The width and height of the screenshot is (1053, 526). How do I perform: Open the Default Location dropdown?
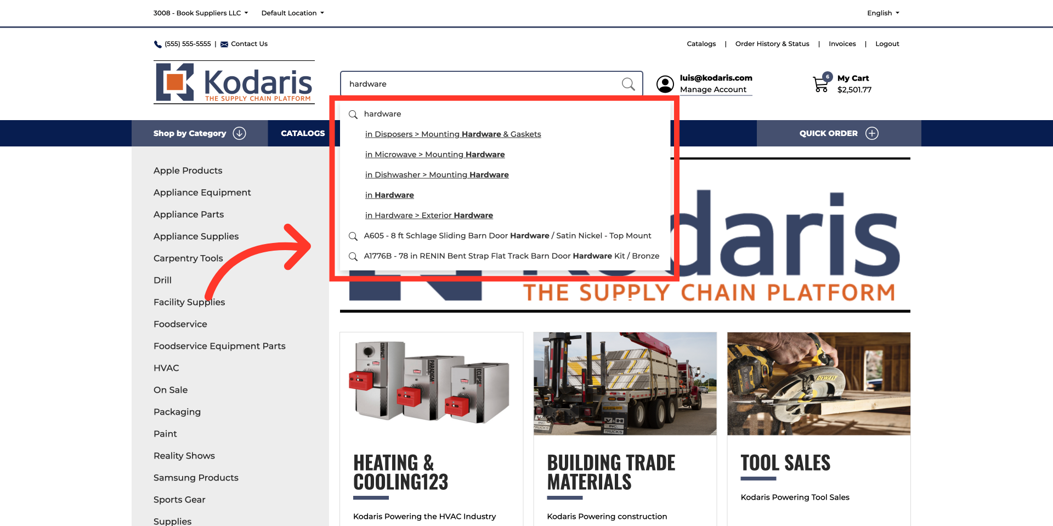[293, 13]
